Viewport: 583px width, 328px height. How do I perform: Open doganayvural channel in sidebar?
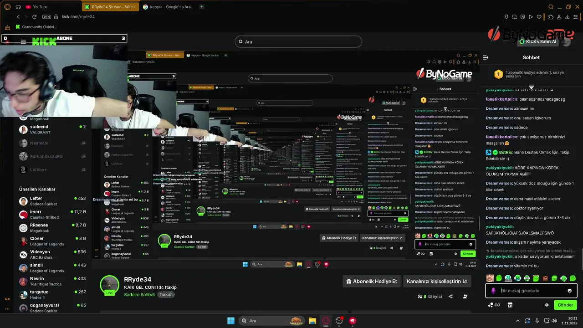pos(52,307)
